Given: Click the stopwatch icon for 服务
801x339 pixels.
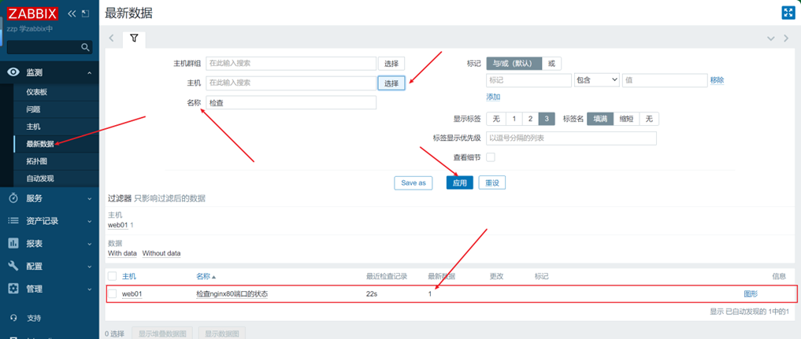Looking at the screenshot, I should (14, 197).
